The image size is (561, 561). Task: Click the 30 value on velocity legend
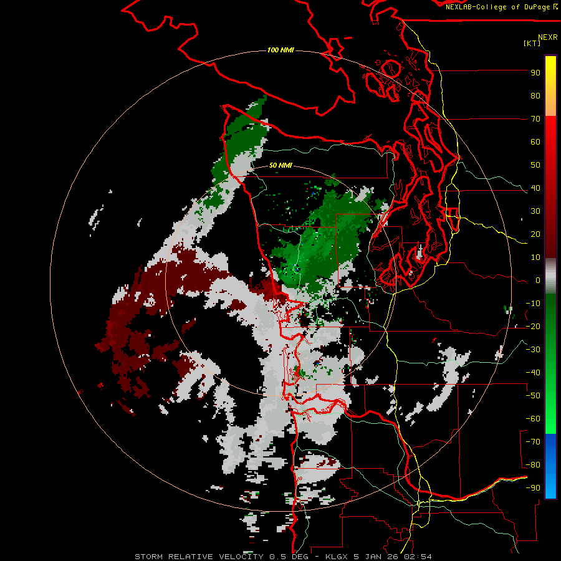tap(535, 211)
